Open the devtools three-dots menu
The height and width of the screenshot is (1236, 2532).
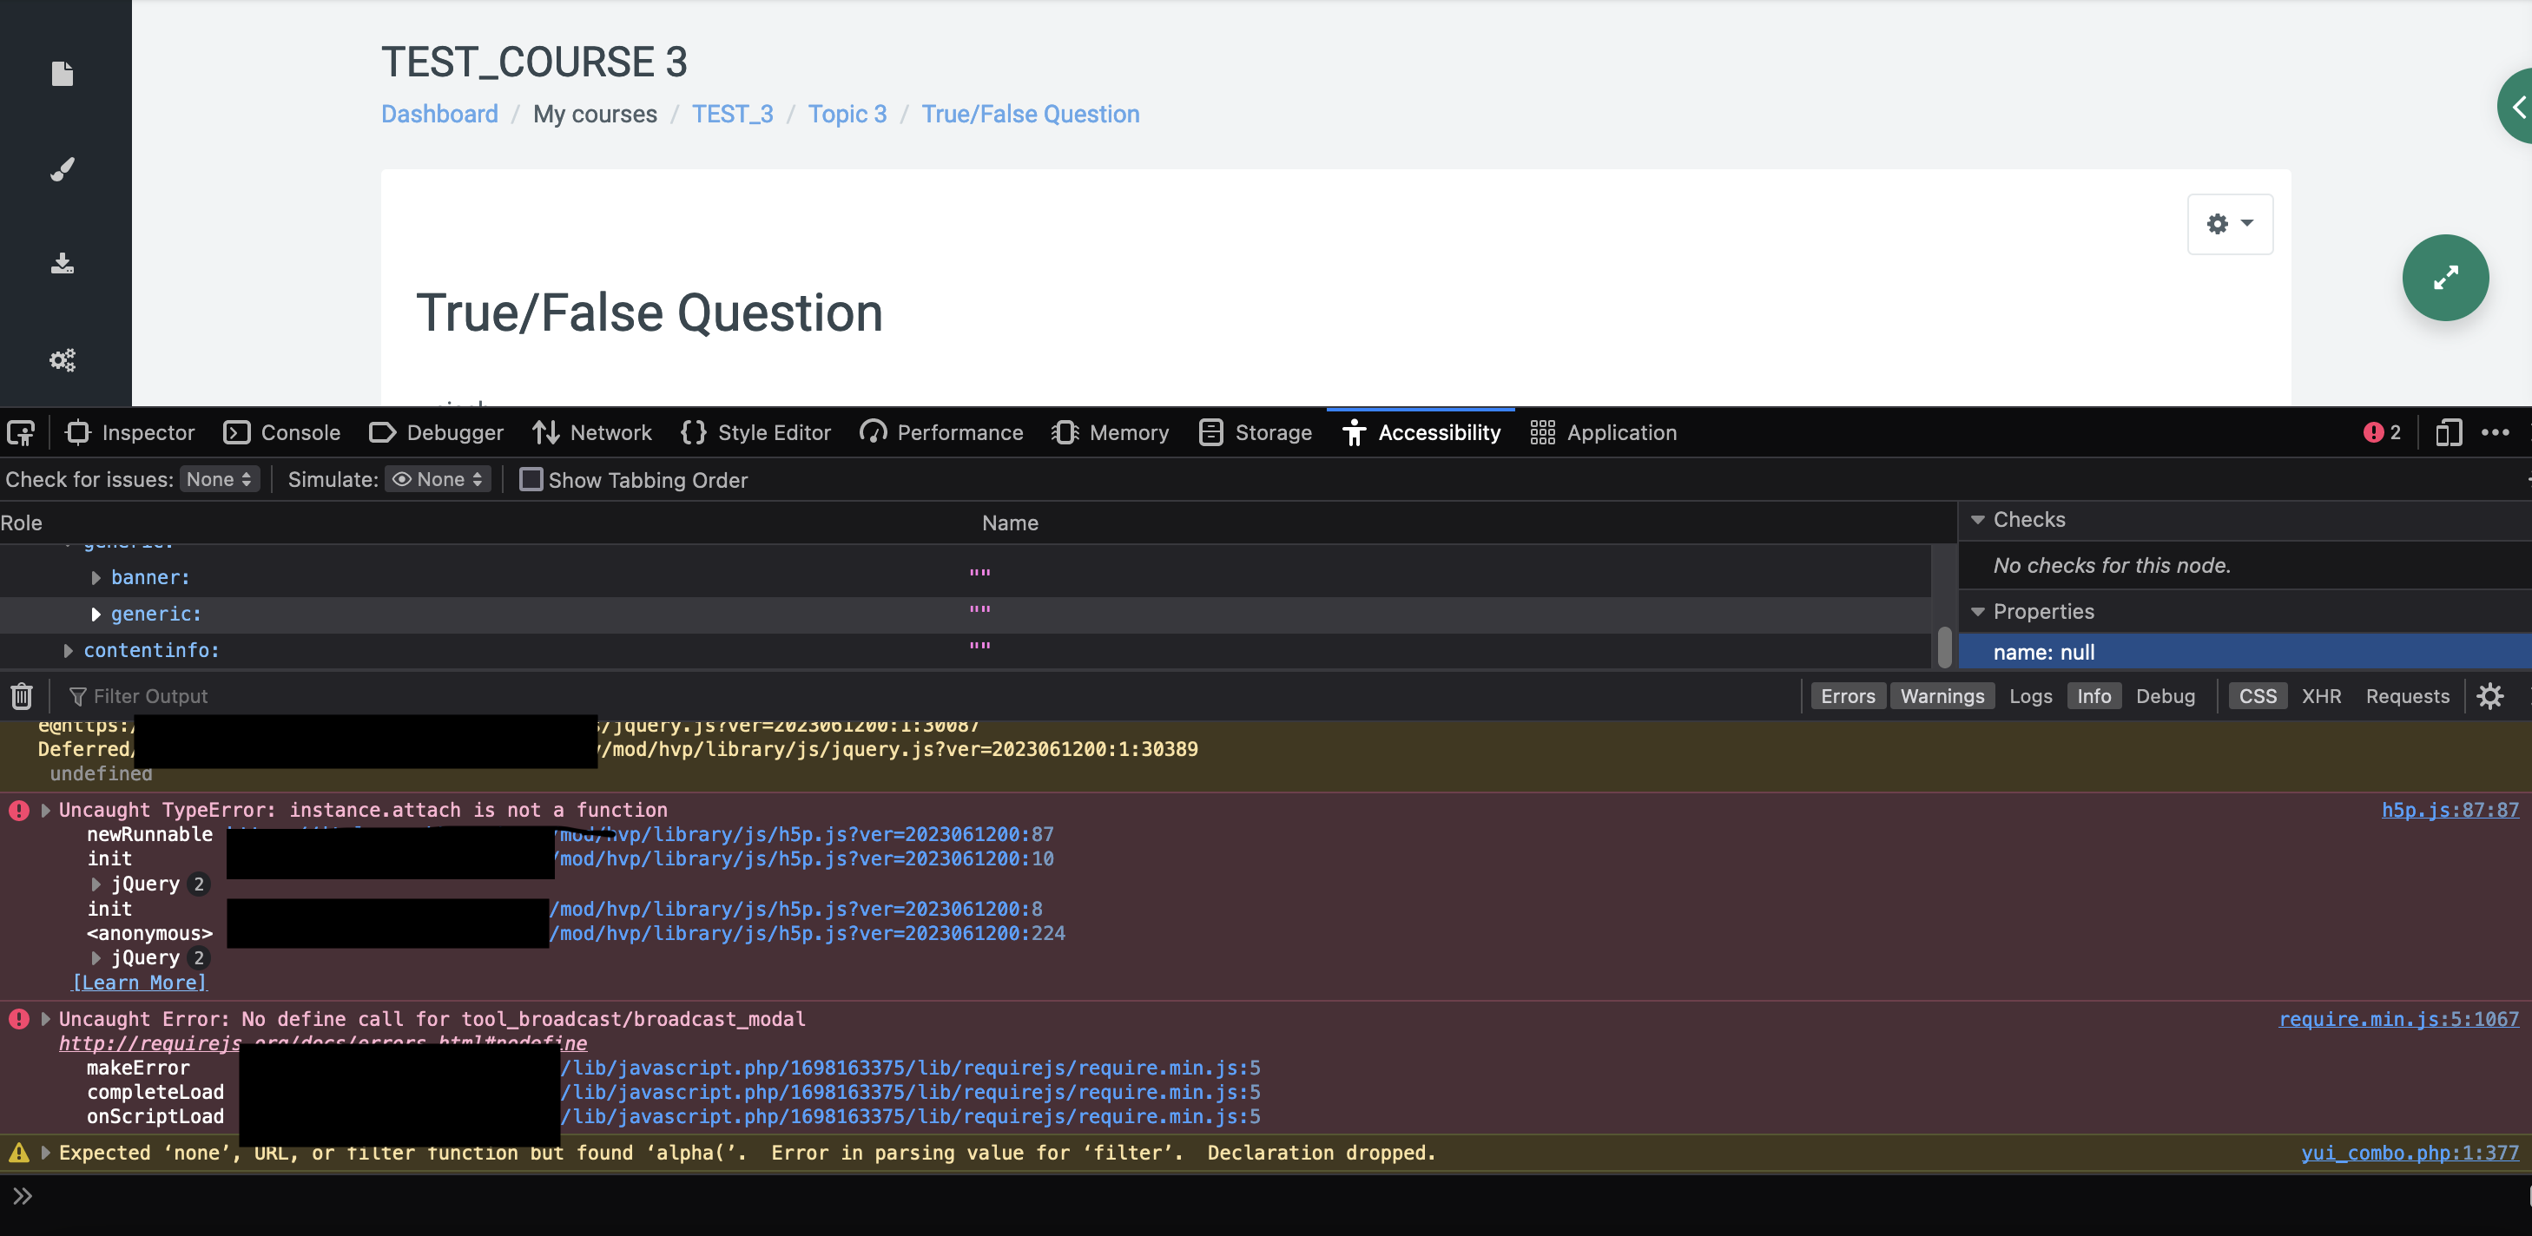[2495, 432]
